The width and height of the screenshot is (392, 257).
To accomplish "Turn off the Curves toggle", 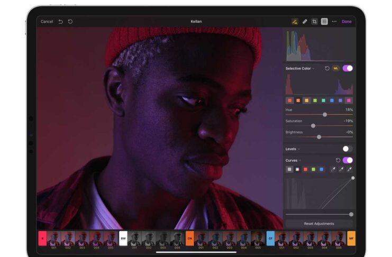I will pos(348,160).
